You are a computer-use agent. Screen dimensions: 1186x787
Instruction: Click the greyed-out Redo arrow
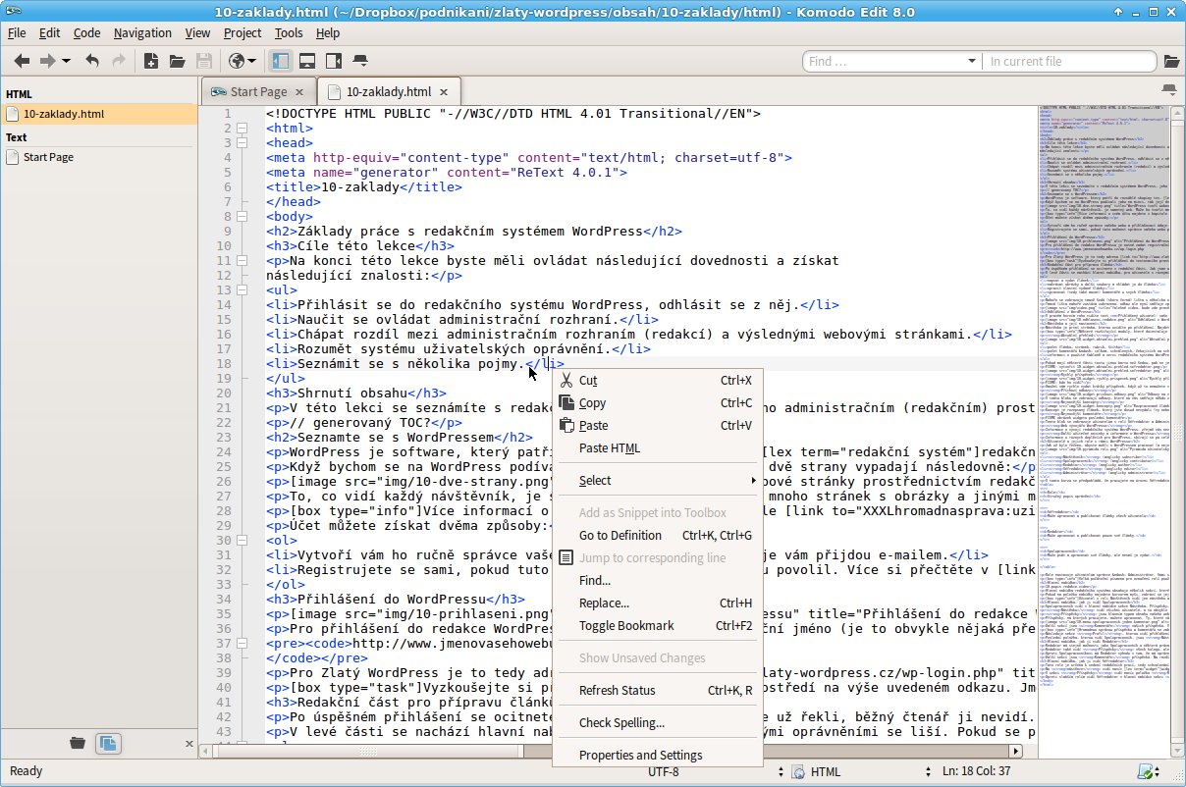[119, 61]
